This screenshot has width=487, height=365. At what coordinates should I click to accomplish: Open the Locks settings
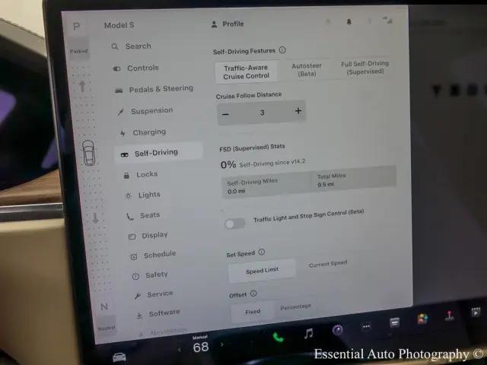coord(140,174)
